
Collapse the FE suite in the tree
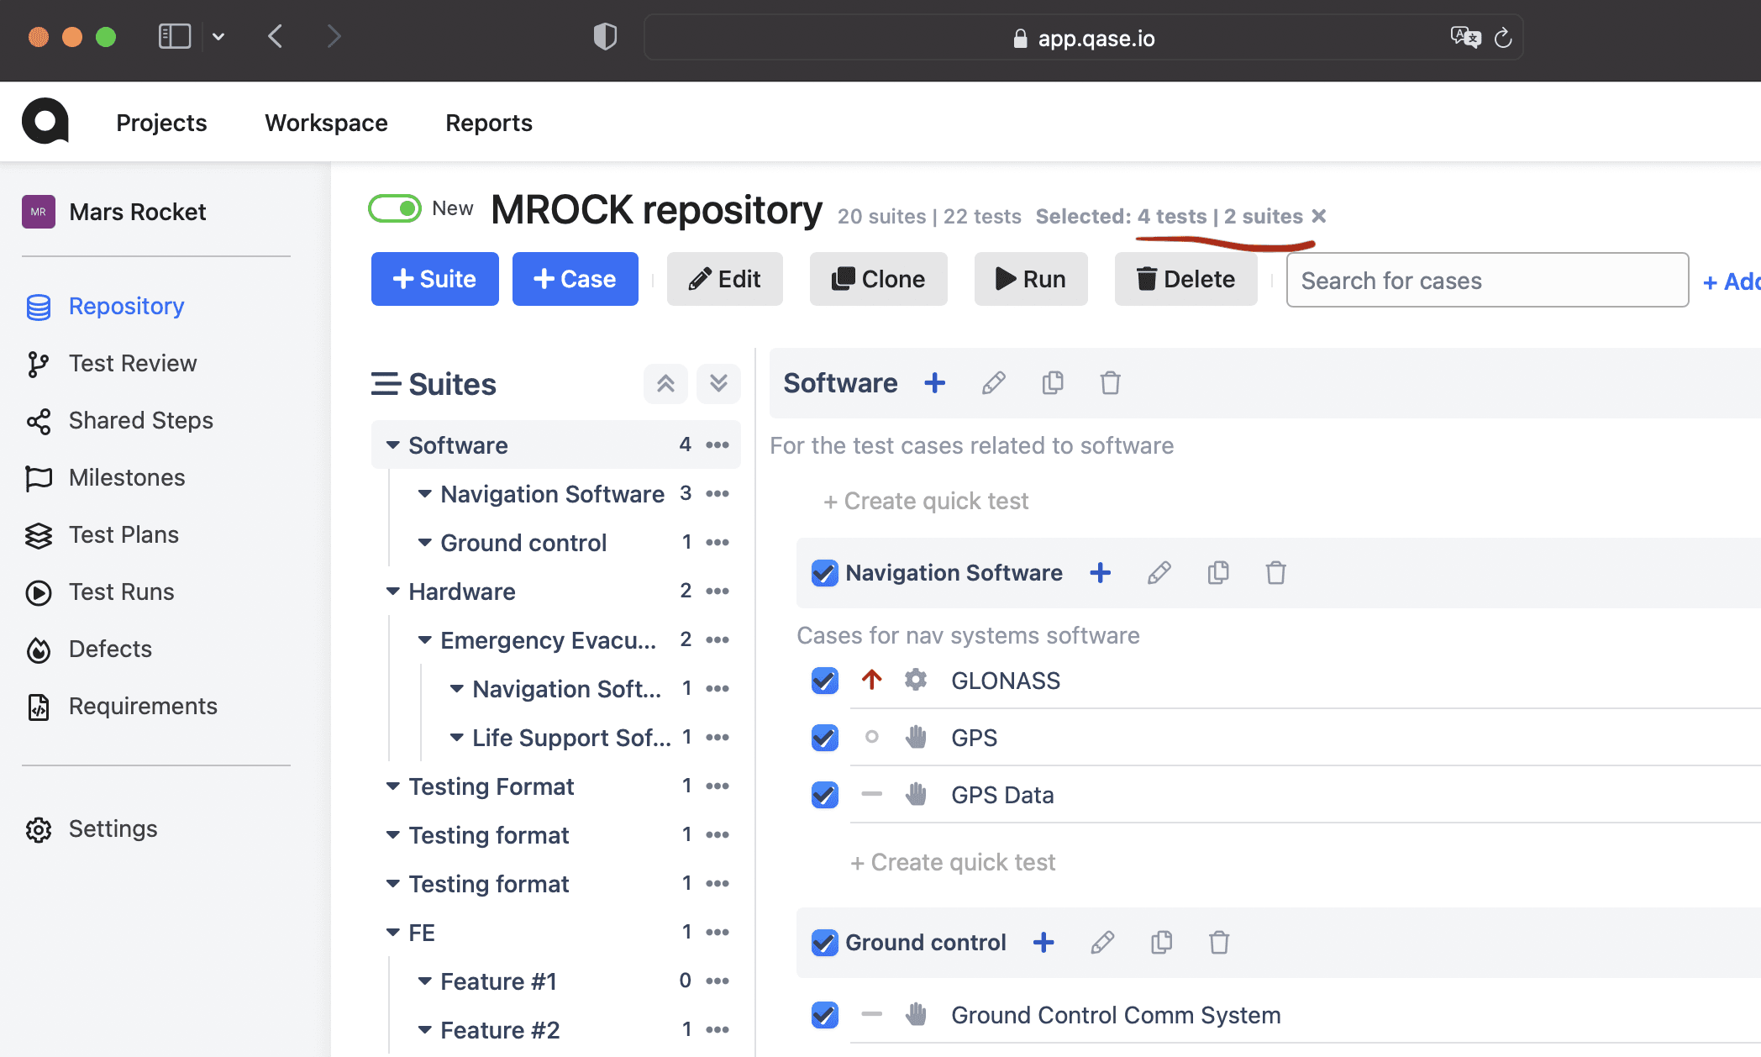click(392, 933)
